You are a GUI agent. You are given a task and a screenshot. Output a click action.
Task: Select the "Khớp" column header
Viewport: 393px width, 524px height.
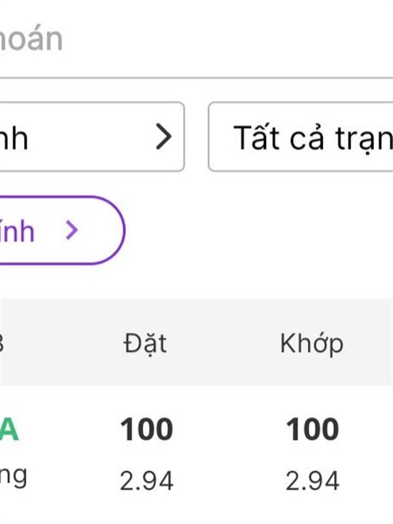(312, 343)
